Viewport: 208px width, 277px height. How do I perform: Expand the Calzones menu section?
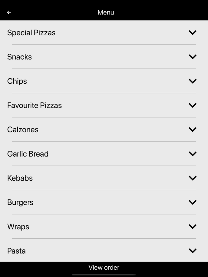(x=192, y=129)
